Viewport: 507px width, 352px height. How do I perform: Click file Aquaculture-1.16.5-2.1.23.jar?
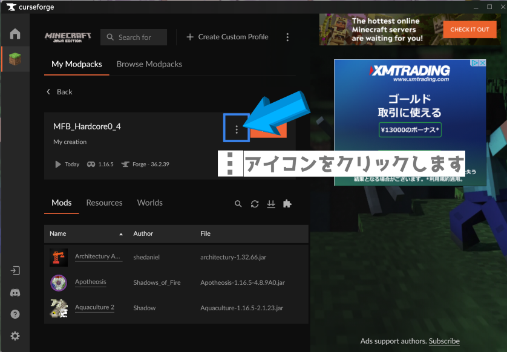pyautogui.click(x=241, y=308)
